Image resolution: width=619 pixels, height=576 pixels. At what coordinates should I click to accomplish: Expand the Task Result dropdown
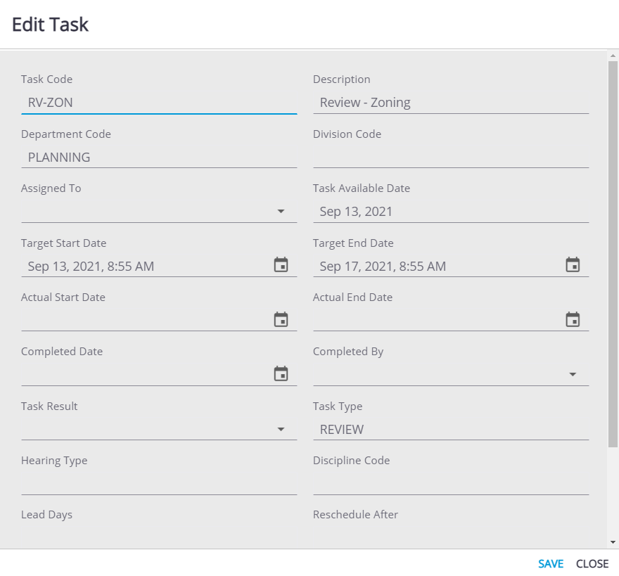pyautogui.click(x=281, y=429)
